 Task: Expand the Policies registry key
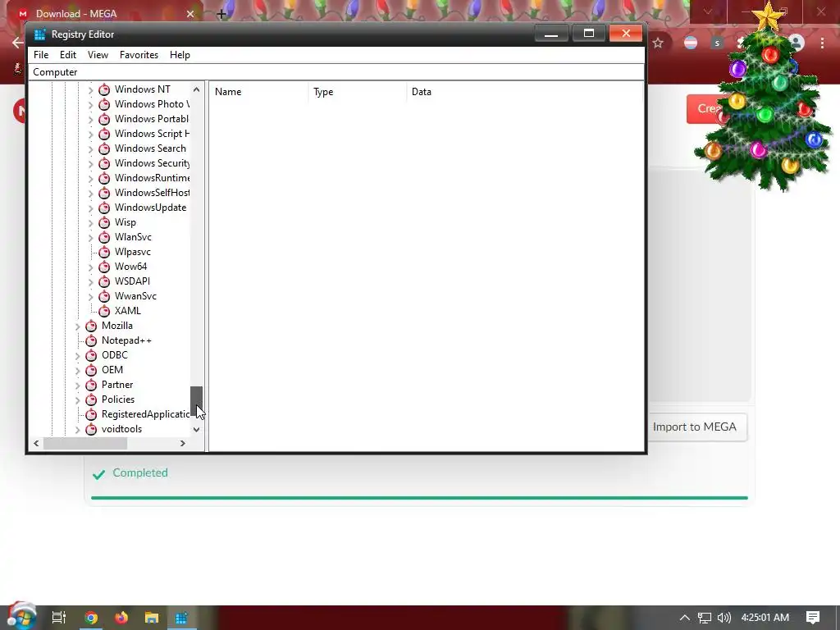[78, 400]
